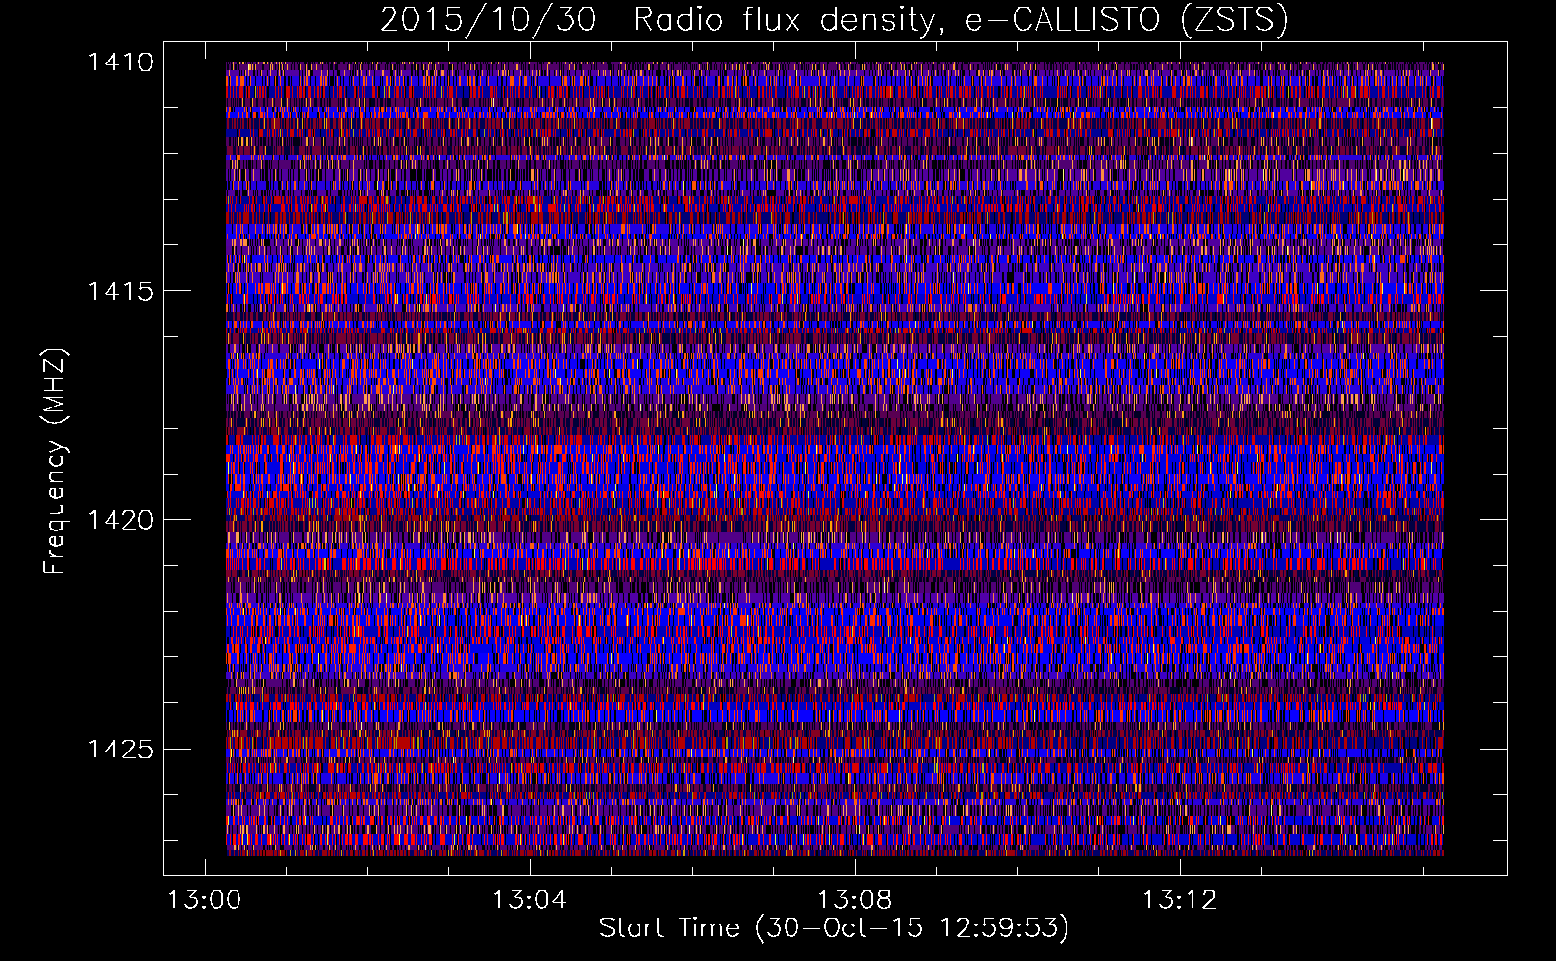Click the 13:12 time tick label
The height and width of the screenshot is (961, 1556).
[1179, 900]
